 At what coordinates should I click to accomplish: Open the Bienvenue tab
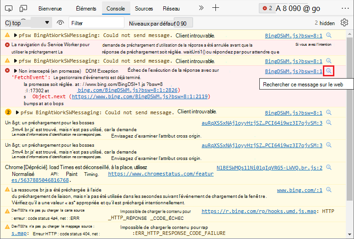50,9
